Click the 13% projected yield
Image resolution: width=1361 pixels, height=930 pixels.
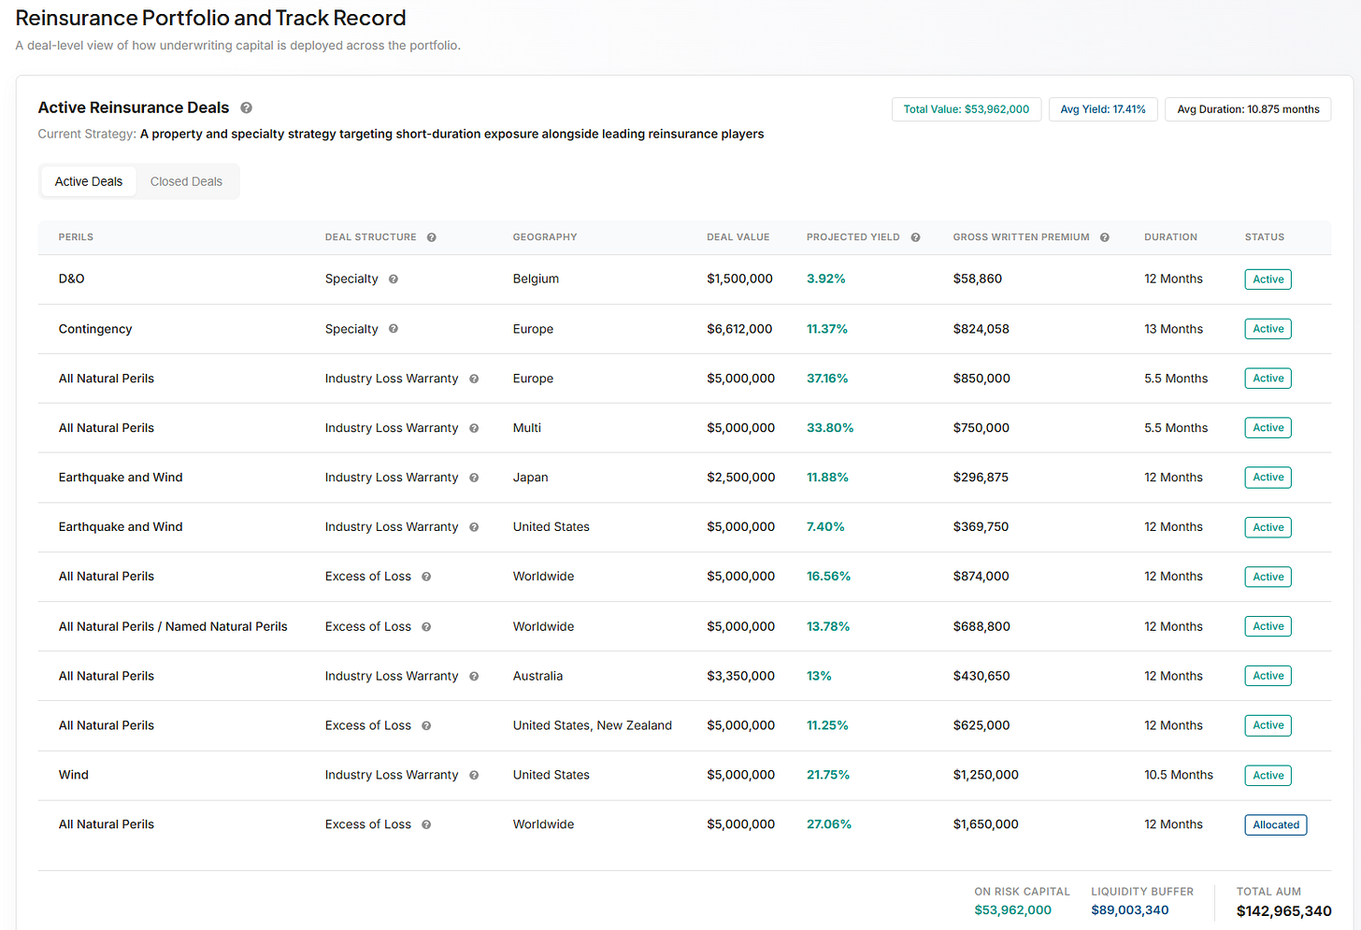click(819, 676)
